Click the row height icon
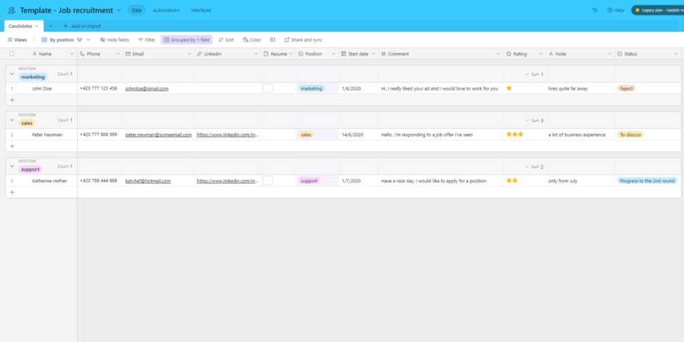This screenshot has width=684, height=342. coord(273,39)
